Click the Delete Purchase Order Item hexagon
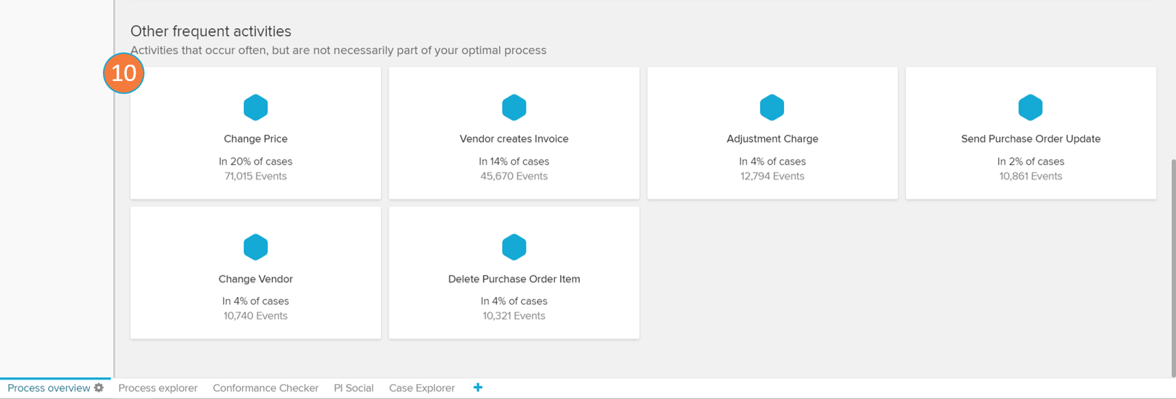 514,247
